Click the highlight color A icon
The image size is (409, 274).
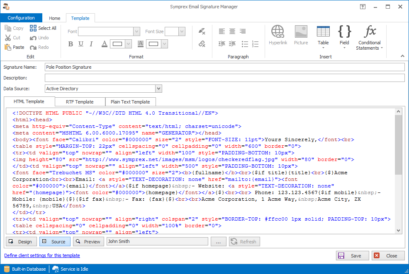pos(140,44)
